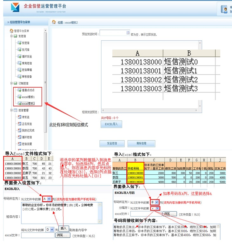The width and height of the screenshot is (232, 250).
Task: Click the mail icon for 审核报备
Action: (x=19, y=77)
